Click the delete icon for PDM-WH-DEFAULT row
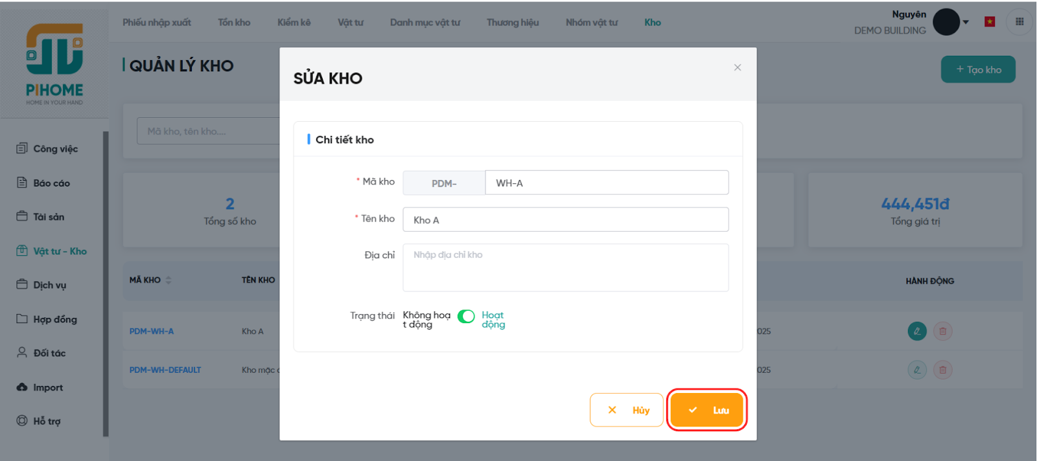This screenshot has height=461, width=1037. tap(942, 370)
